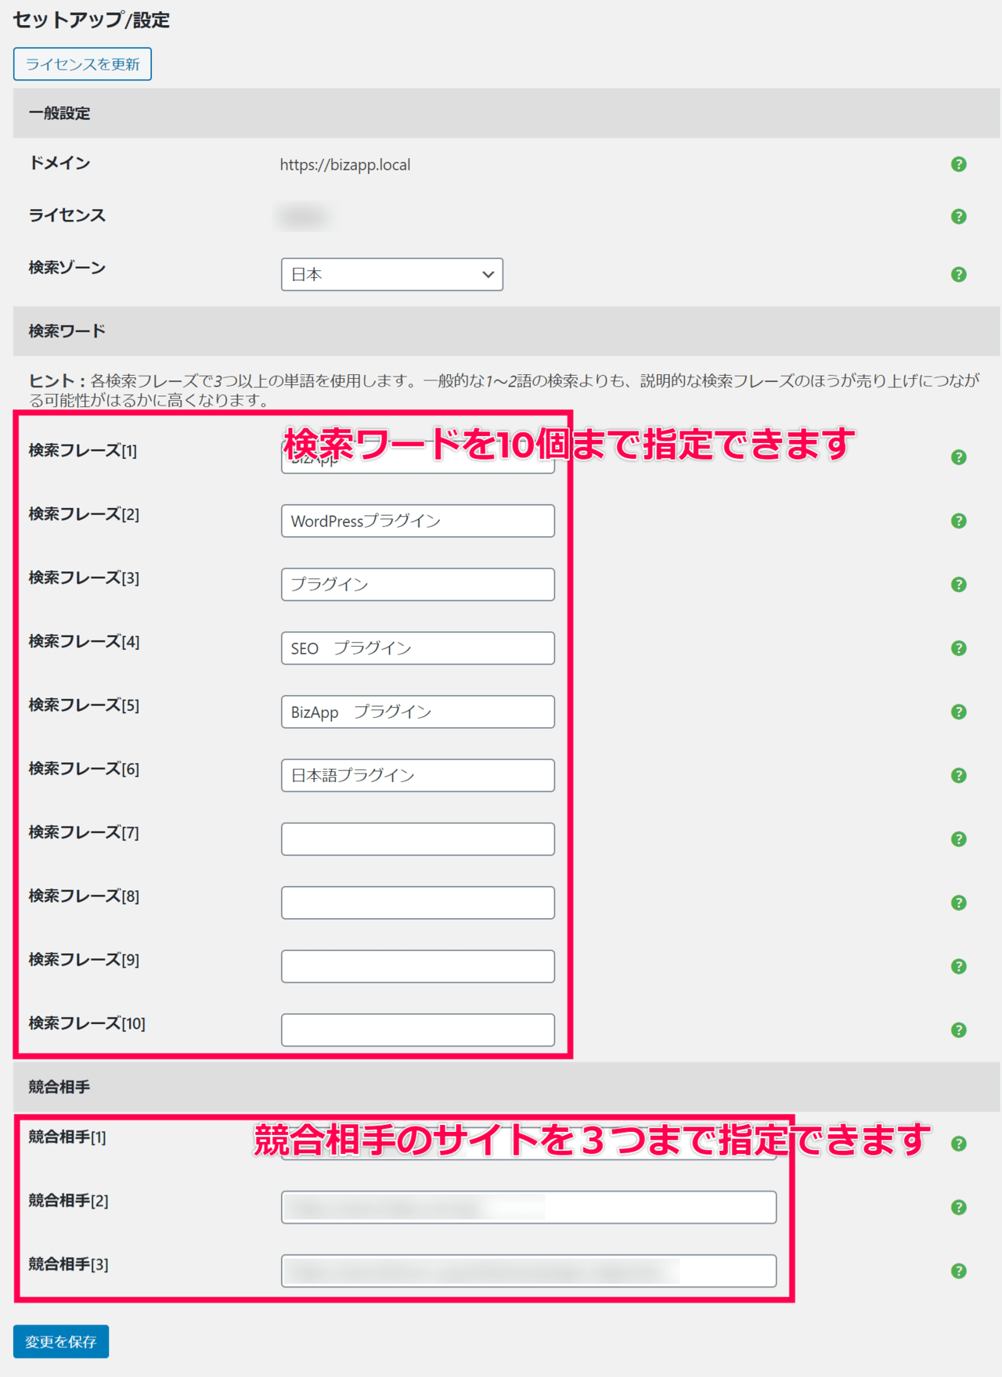
Task: Click the 検索フレーズ[1] label
Action: (83, 451)
